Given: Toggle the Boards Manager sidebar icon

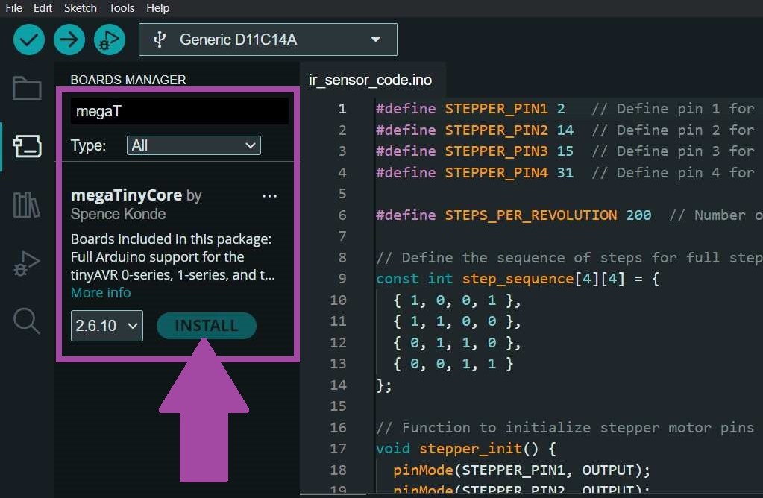Looking at the screenshot, I should point(27,146).
